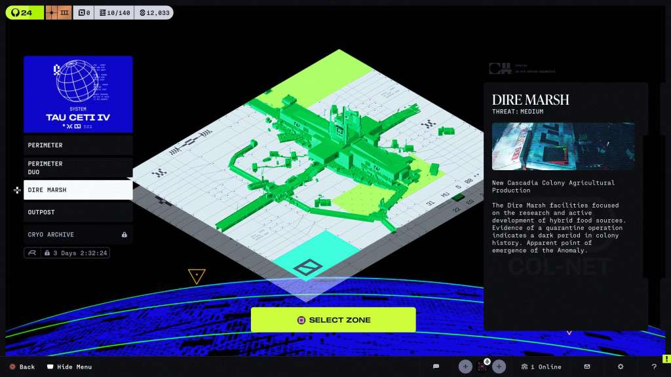Click the Back button
The image size is (671, 377).
point(22,367)
